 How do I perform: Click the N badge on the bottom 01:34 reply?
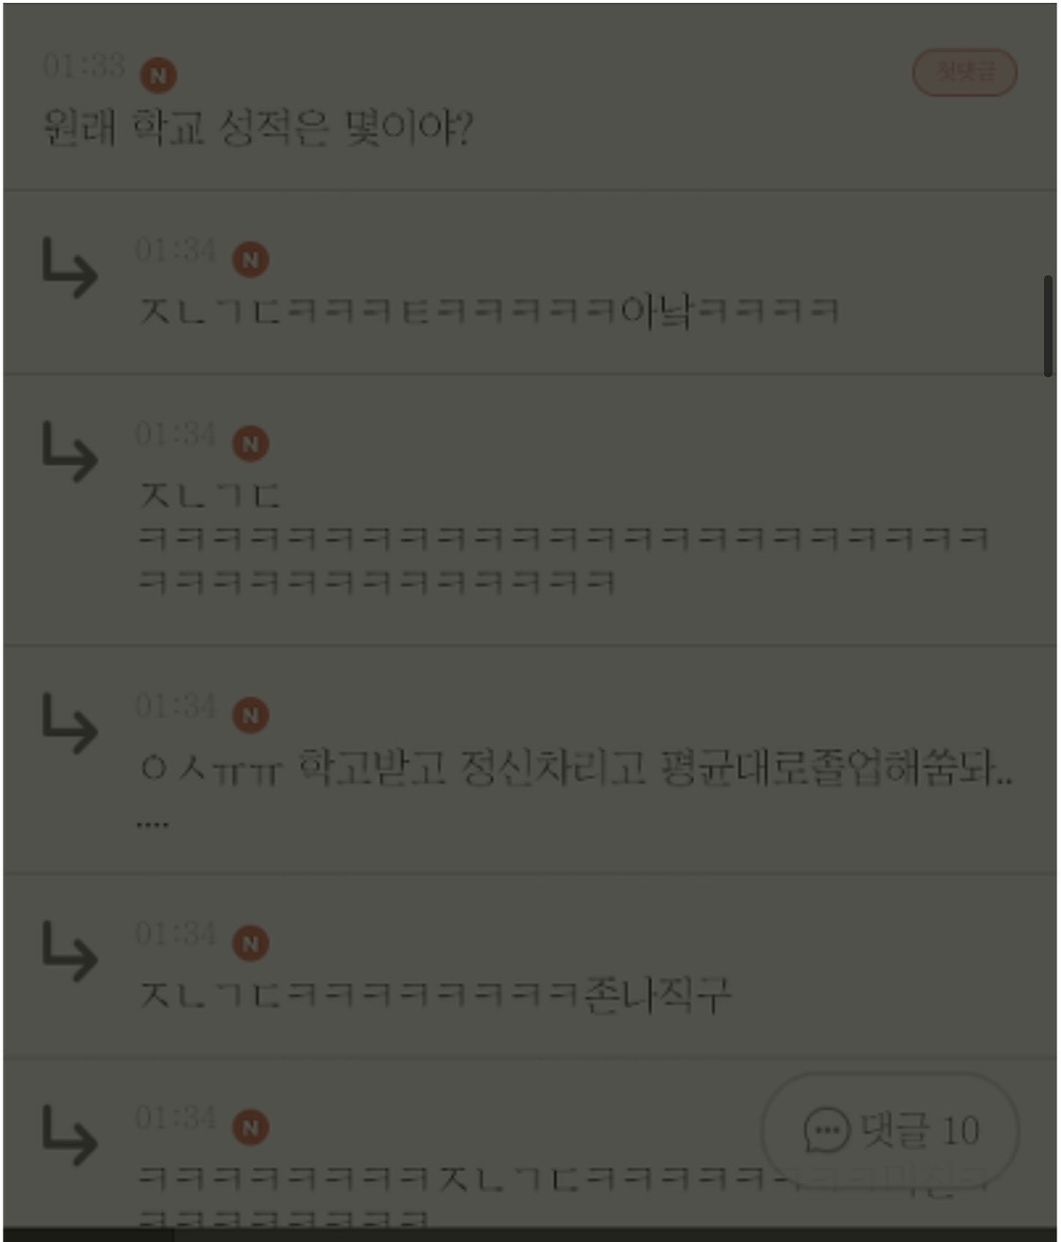point(251,1127)
